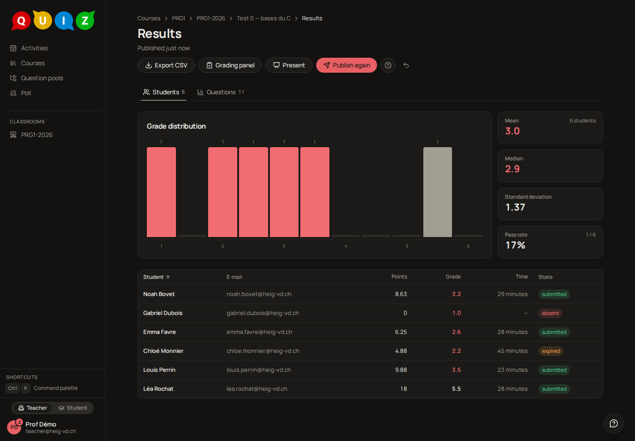Image resolution: width=635 pixels, height=441 pixels.
Task: Select Noah Bovet row
Action: pos(370,294)
